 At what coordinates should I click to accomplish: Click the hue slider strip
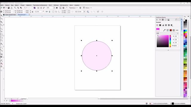(x=170, y=41)
